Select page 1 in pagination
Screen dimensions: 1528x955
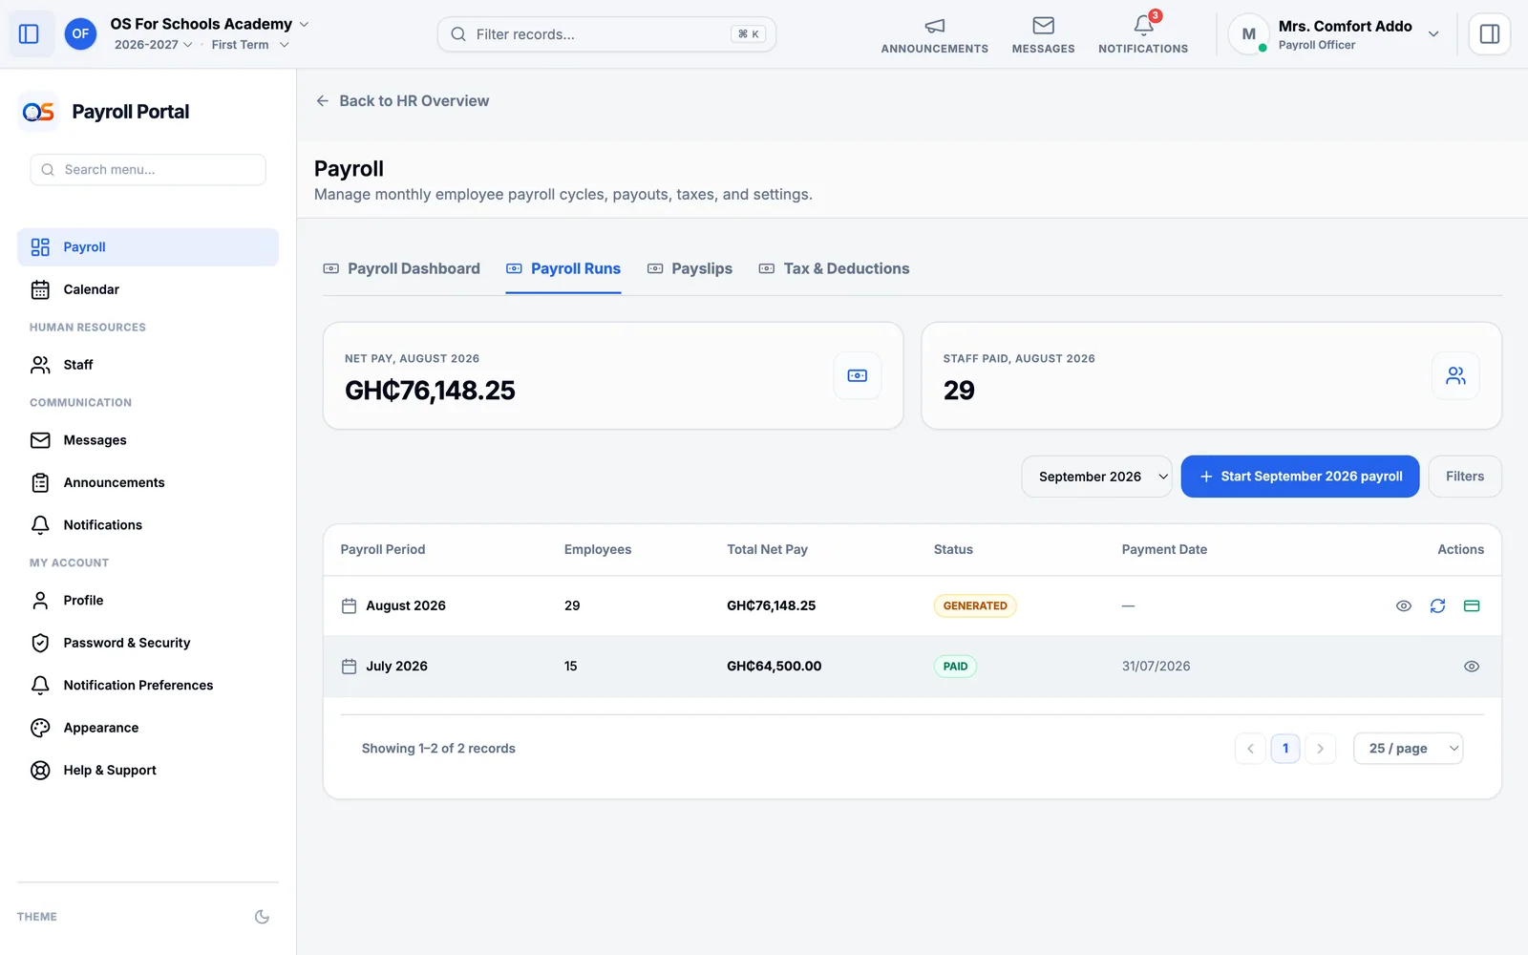(x=1285, y=749)
